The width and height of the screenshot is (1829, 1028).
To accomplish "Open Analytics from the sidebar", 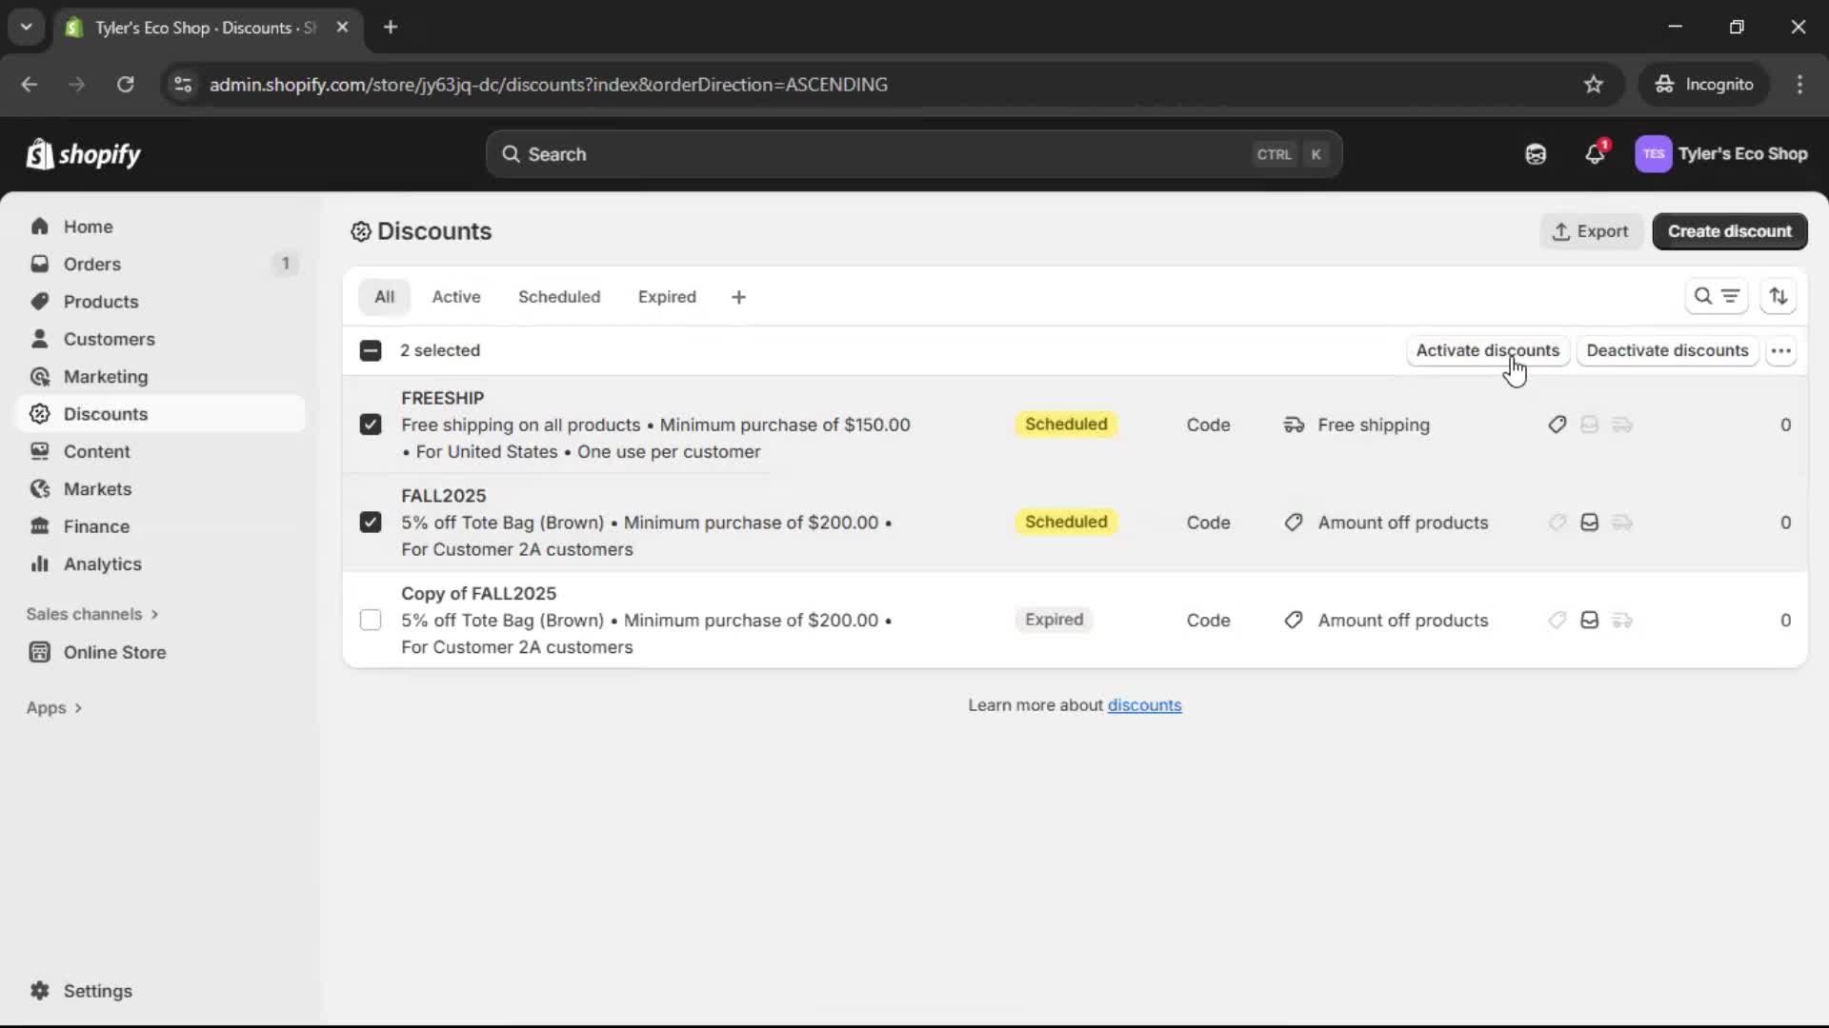I will [x=101, y=563].
